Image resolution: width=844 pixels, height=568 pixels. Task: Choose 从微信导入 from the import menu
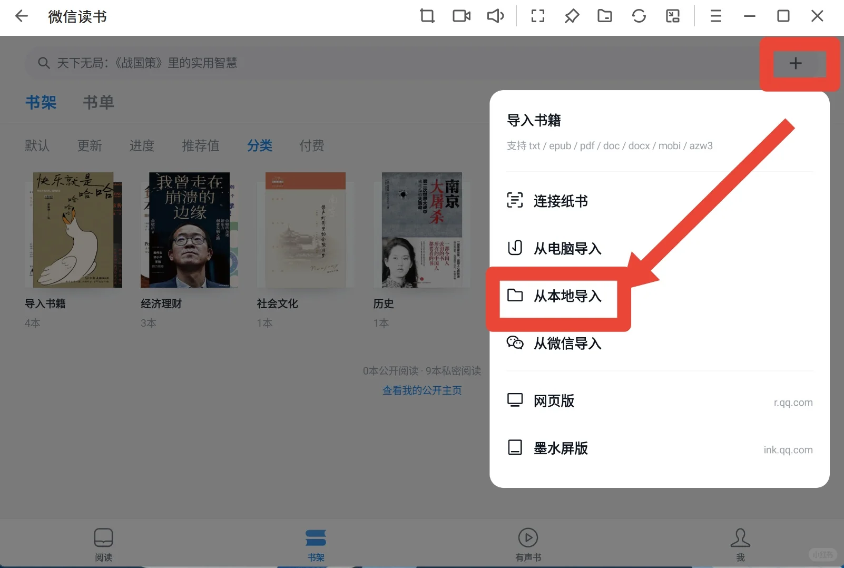(x=660, y=343)
